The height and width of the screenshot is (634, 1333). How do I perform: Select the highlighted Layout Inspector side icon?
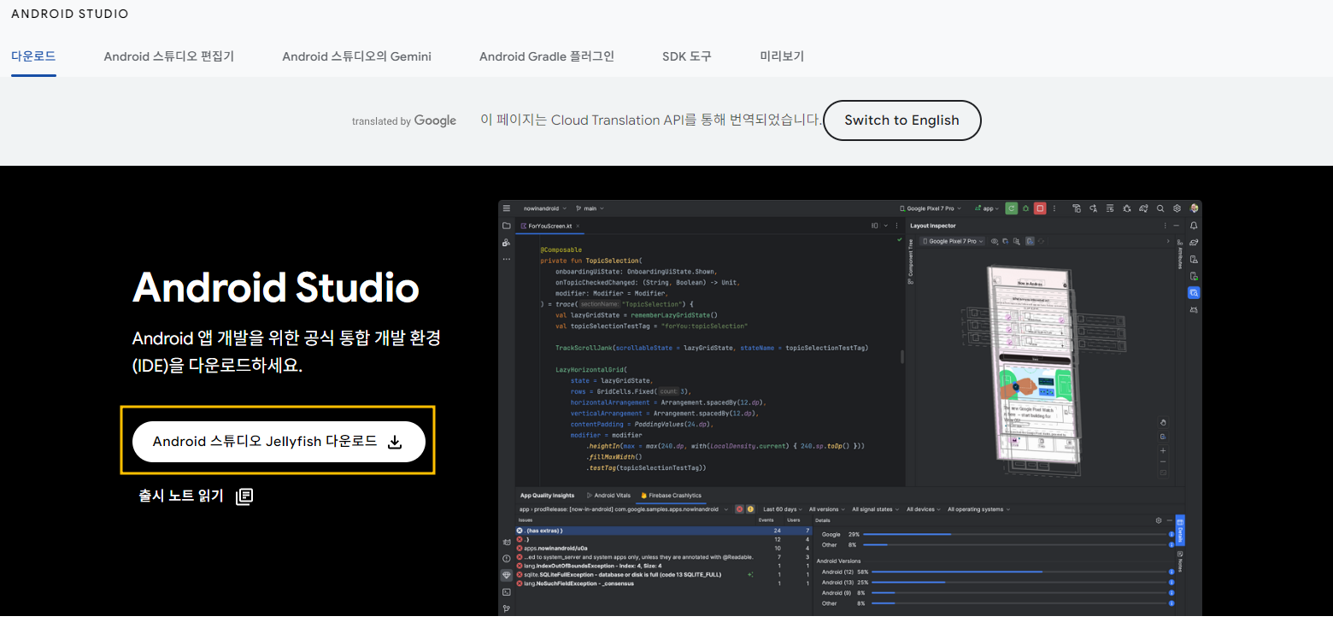[x=1194, y=292]
